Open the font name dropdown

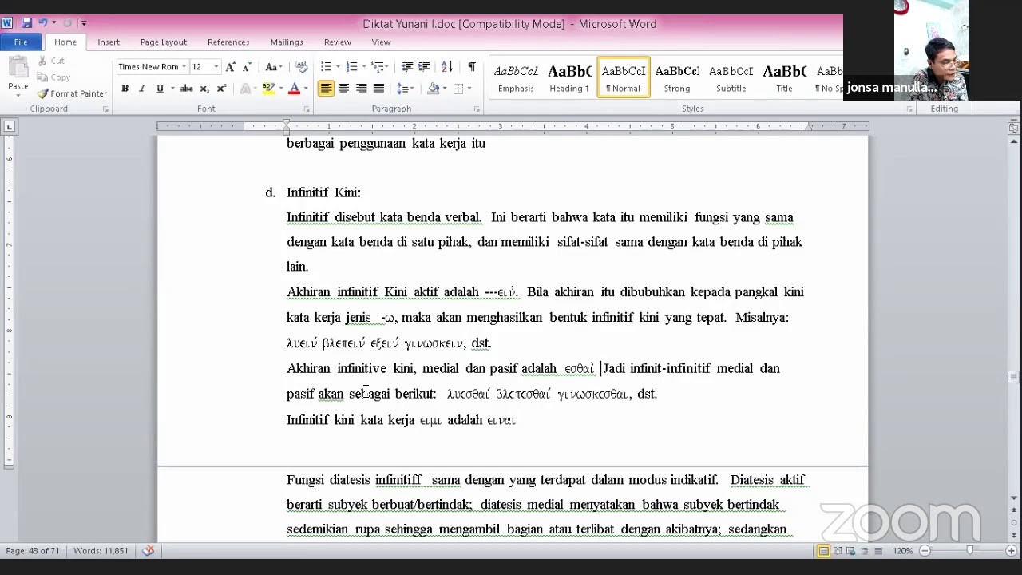coord(184,67)
